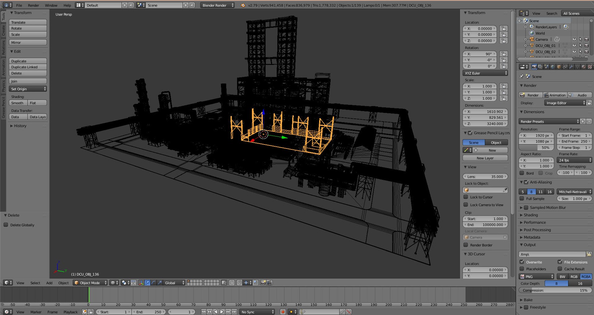Image resolution: width=594 pixels, height=315 pixels.
Task: Disable the Overwrite checkbox
Action: [x=522, y=262]
